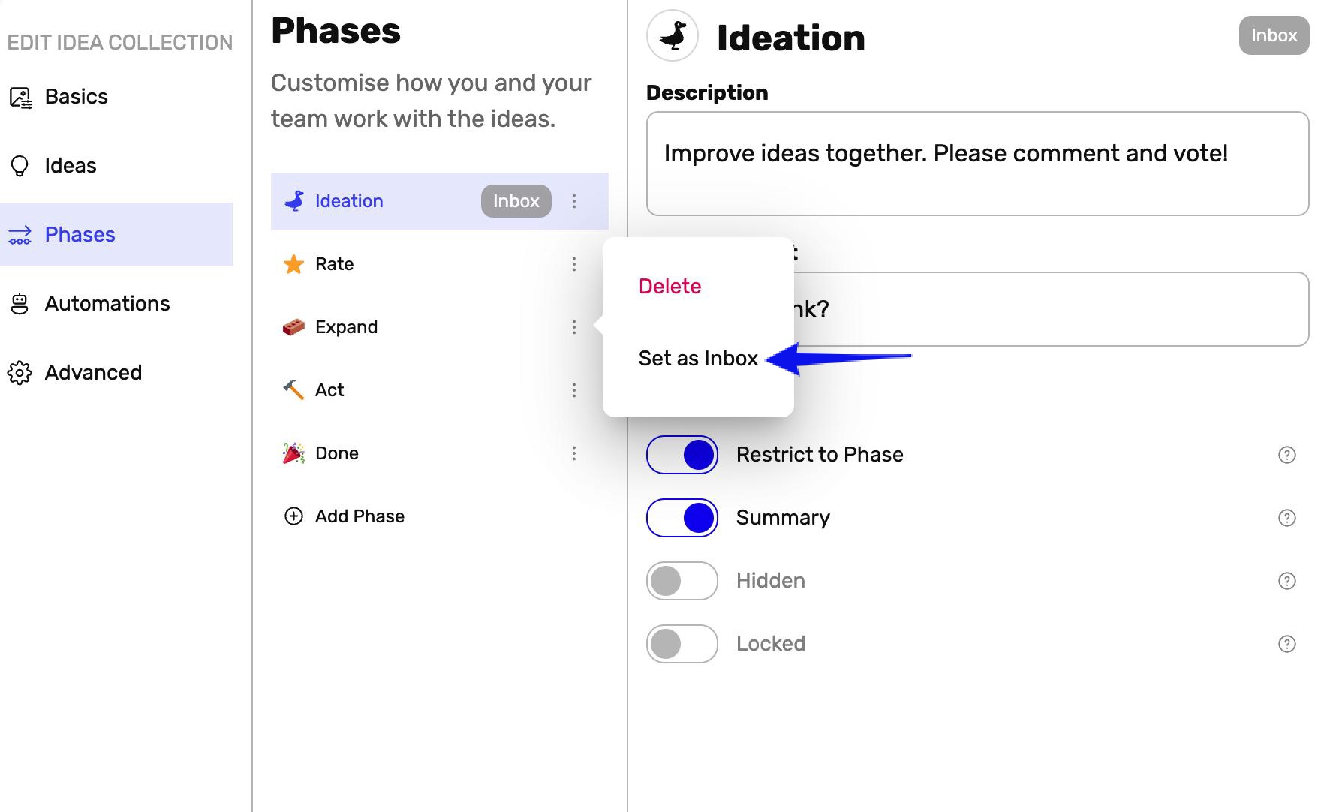The width and height of the screenshot is (1321, 812).
Task: Select the star icon for the Rate phase
Action: coord(293,263)
